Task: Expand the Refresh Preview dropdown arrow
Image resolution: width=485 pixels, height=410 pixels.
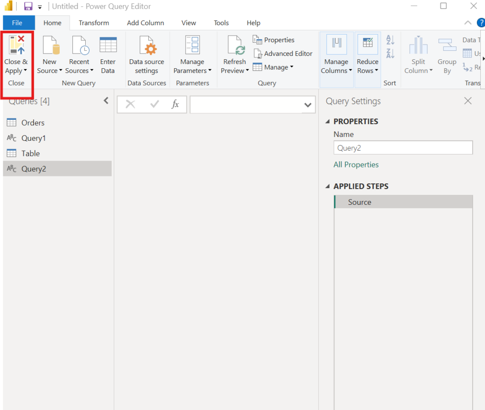Action: (x=247, y=71)
